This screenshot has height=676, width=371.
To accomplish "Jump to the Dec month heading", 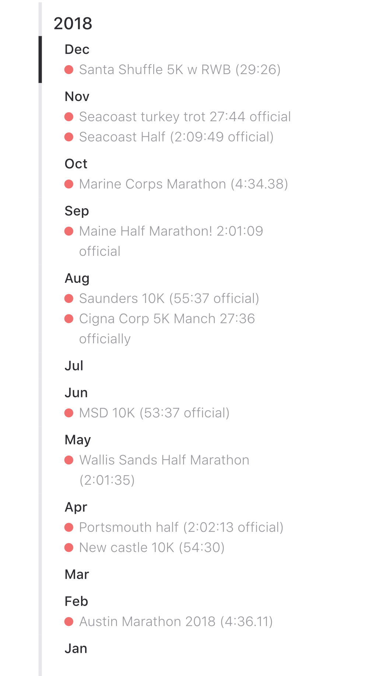I will [x=77, y=49].
